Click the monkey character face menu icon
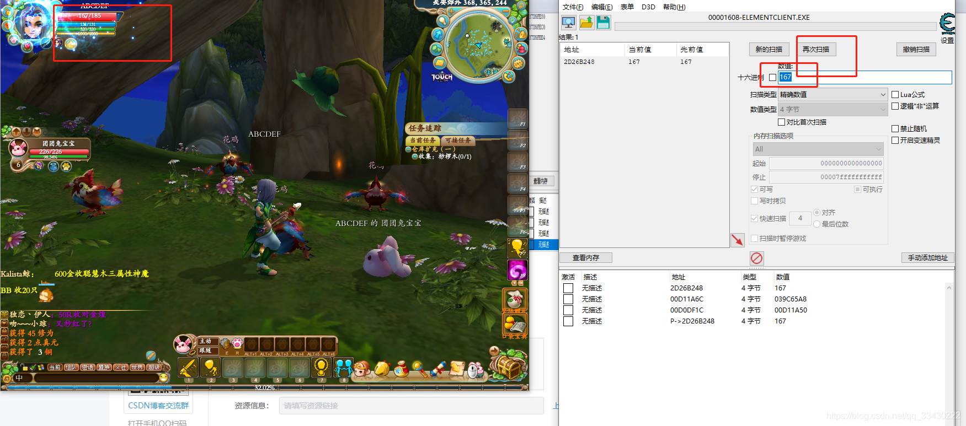This screenshot has height=426, width=966. [x=362, y=370]
